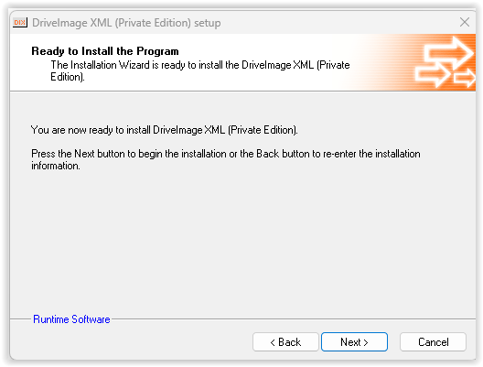Click the empty gray wizard body area
Viewport: 483px width, 367px height.
tap(242, 241)
